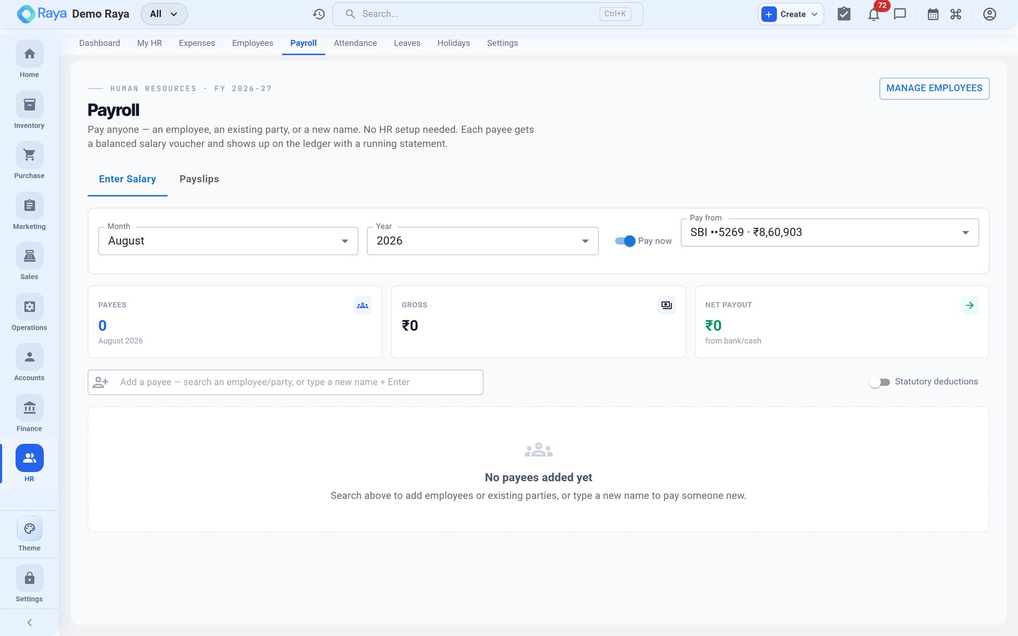Open the All filter dropdown
Screen dimensions: 1018x636
point(164,14)
